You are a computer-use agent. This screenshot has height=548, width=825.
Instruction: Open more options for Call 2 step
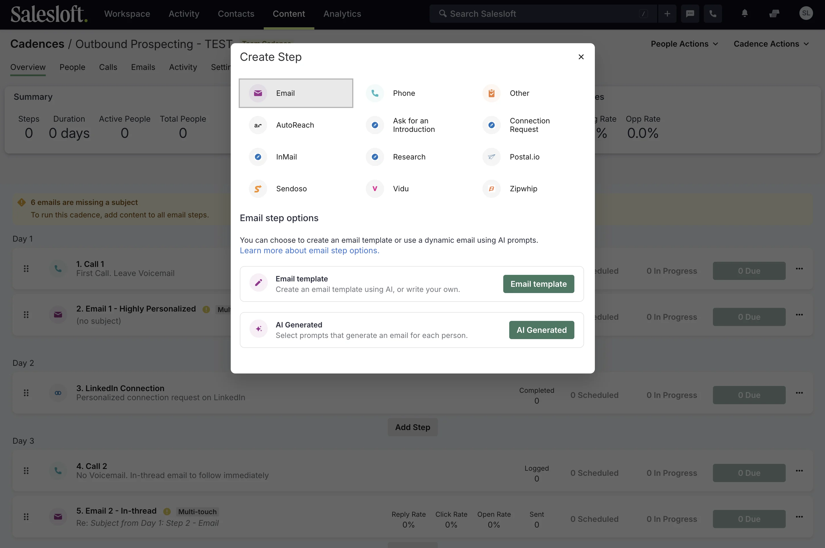(x=799, y=471)
